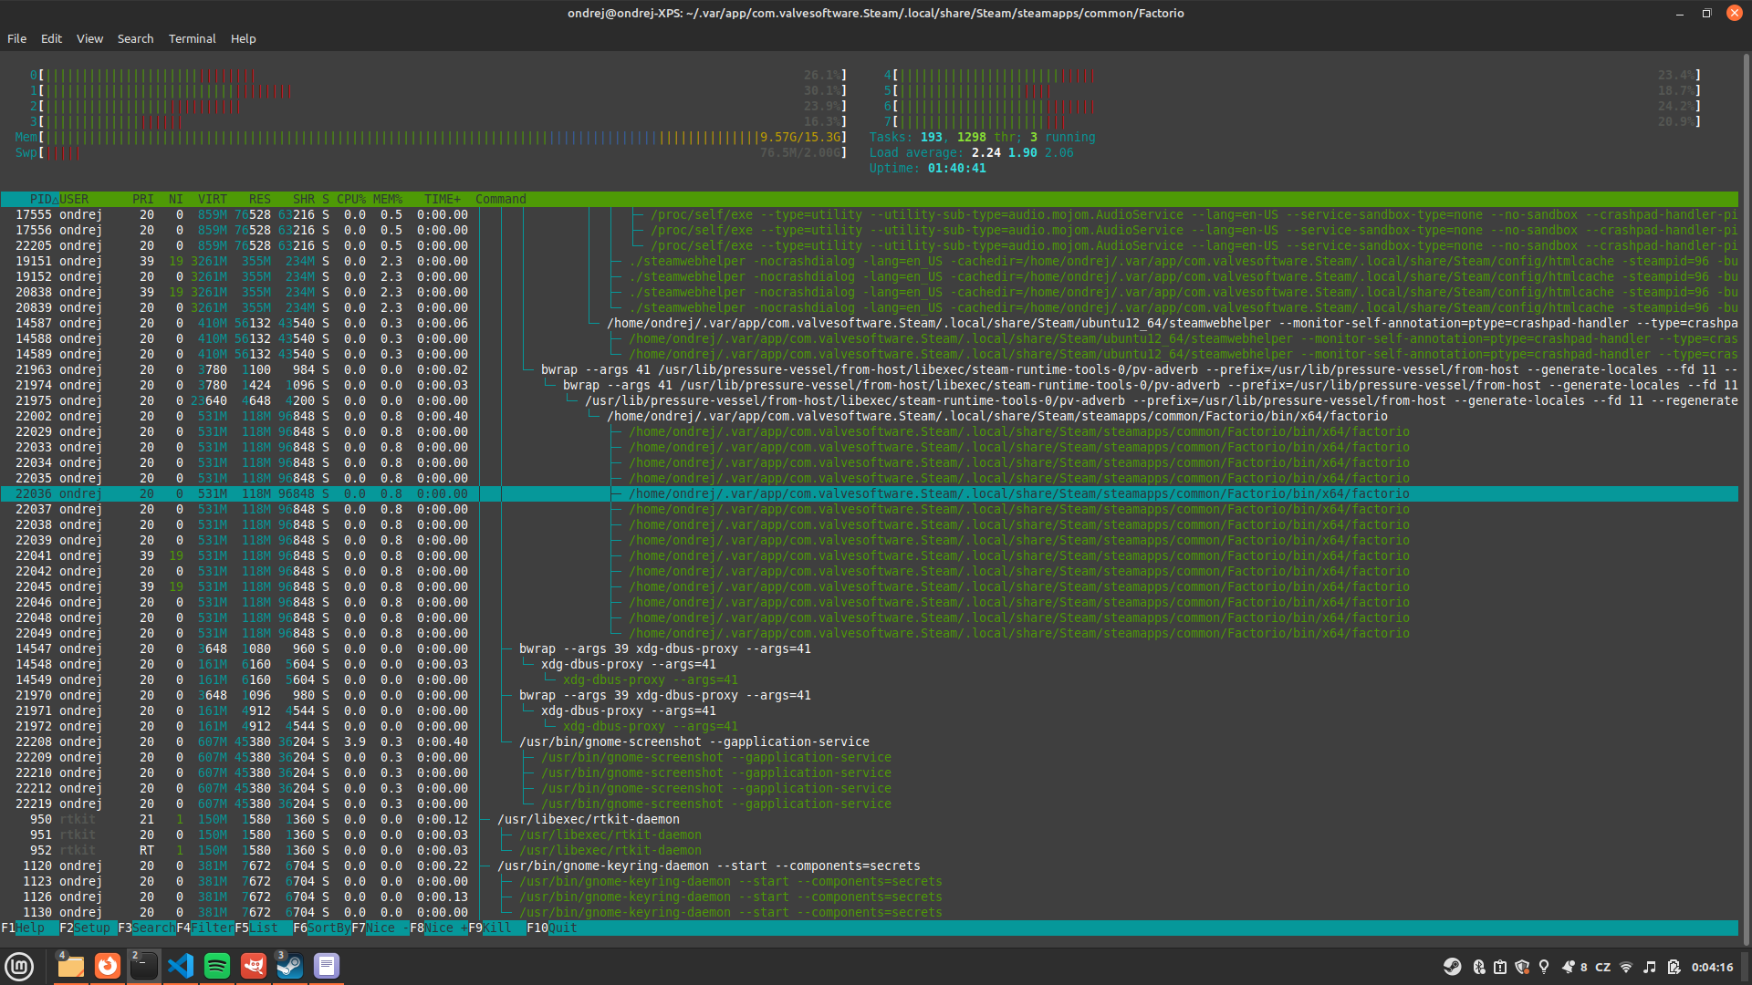The height and width of the screenshot is (985, 1752).
Task: Open GIMP from the panel
Action: (254, 966)
